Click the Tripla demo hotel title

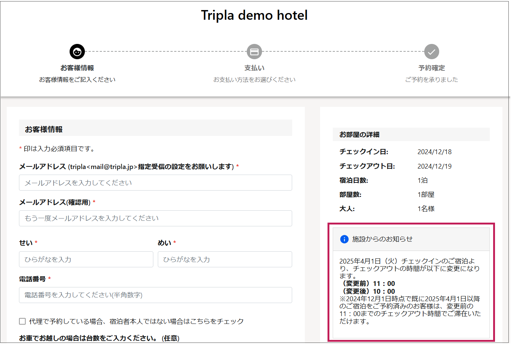point(254,15)
